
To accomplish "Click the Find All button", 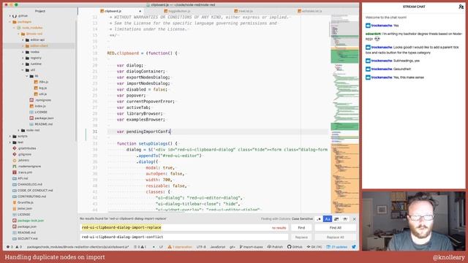I will (x=335, y=227).
